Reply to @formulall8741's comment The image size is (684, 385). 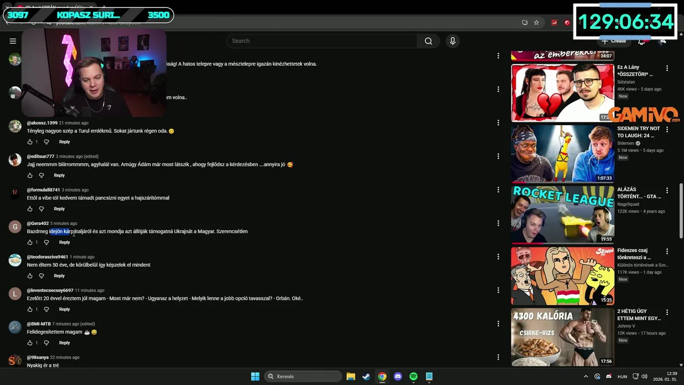[59, 209]
